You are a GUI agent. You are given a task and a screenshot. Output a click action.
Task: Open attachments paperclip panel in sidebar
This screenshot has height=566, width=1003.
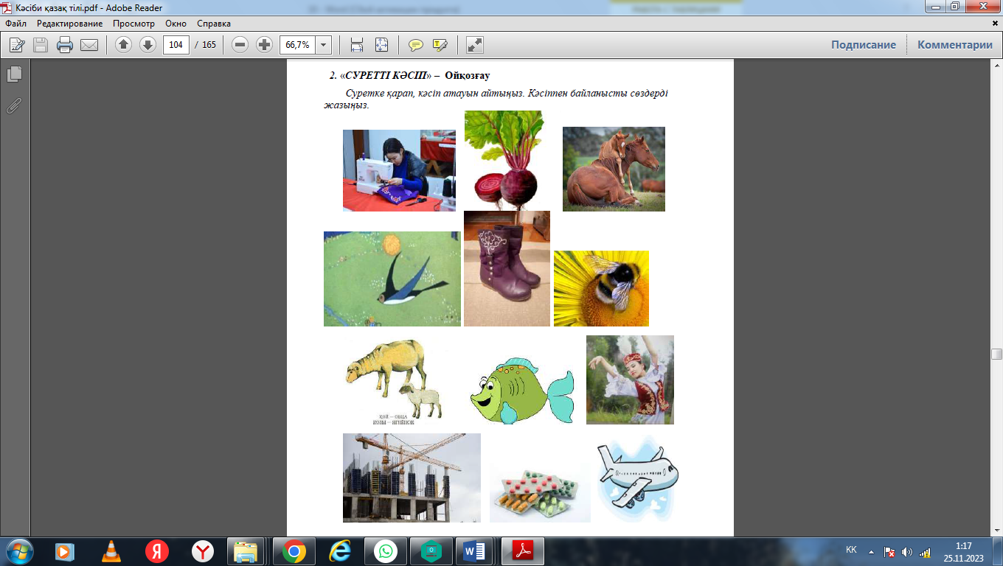point(14,105)
